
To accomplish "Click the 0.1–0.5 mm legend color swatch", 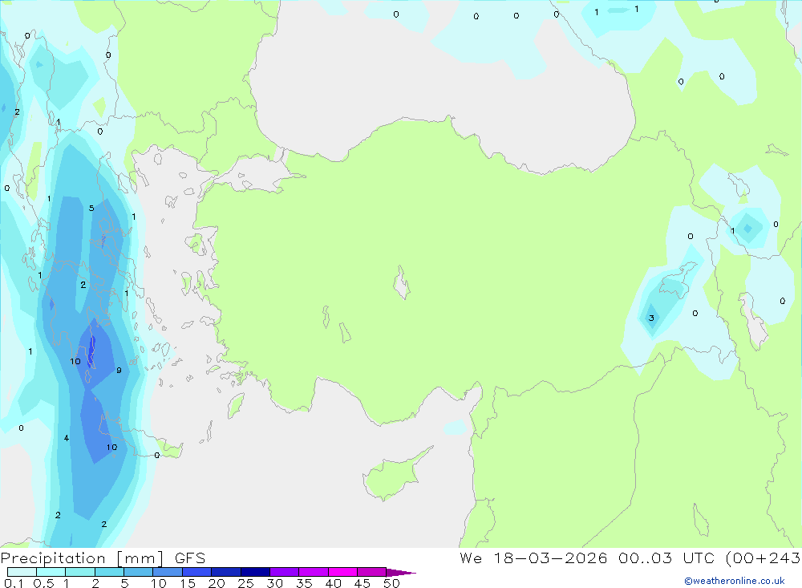I will pyautogui.click(x=22, y=572).
